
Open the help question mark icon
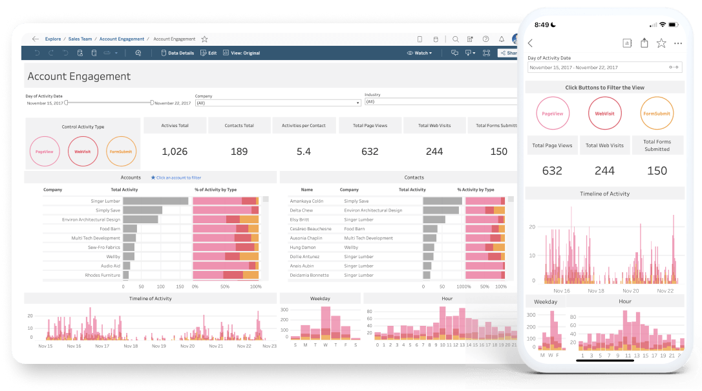(486, 39)
